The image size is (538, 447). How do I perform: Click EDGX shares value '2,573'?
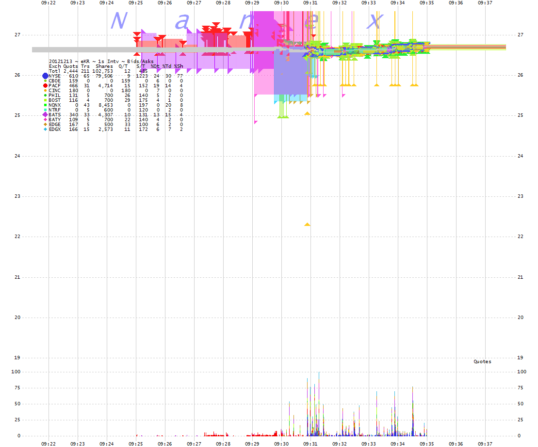pos(106,129)
